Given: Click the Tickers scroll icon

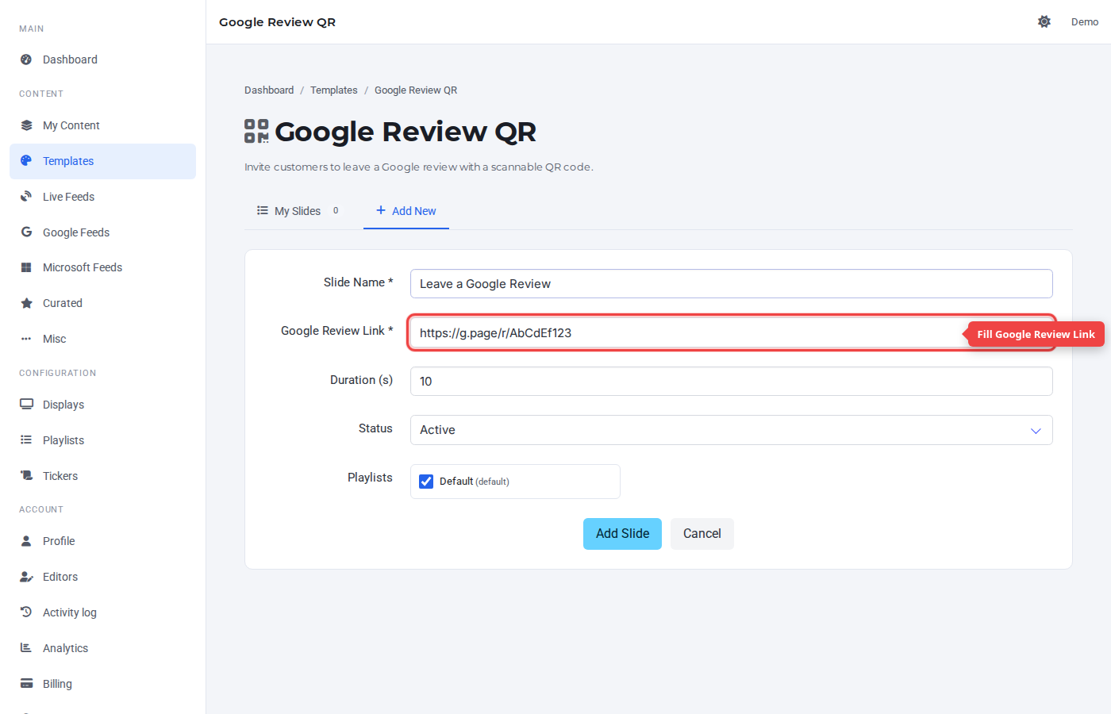Looking at the screenshot, I should coord(26,476).
